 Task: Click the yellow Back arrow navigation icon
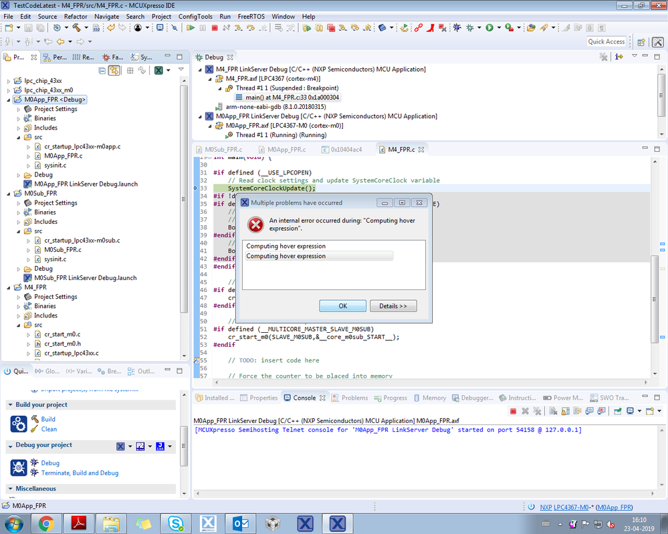(x=60, y=41)
